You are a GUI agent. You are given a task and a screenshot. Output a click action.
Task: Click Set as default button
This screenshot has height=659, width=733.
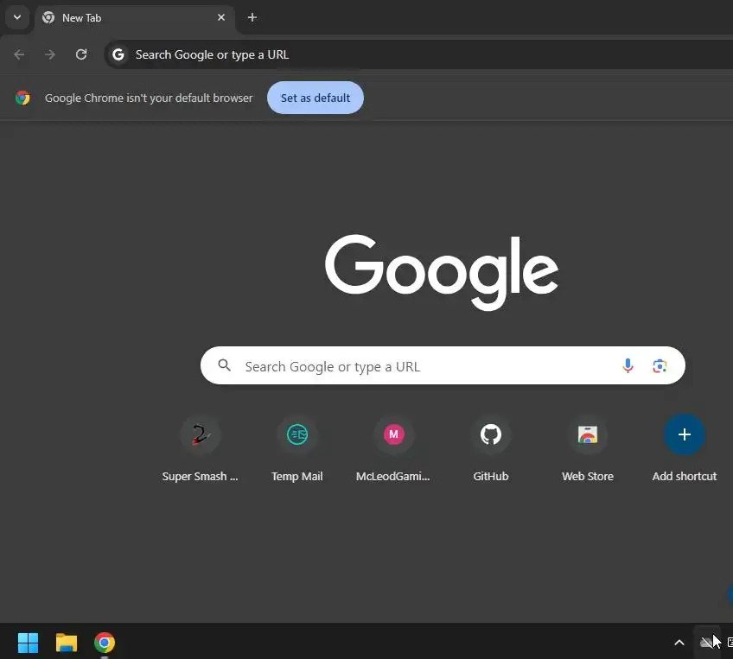[316, 98]
